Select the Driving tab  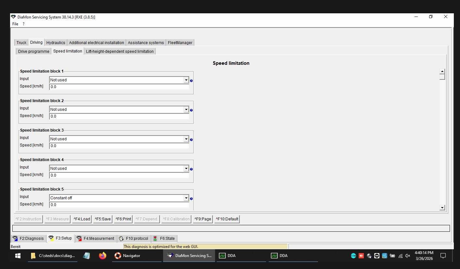click(x=36, y=42)
